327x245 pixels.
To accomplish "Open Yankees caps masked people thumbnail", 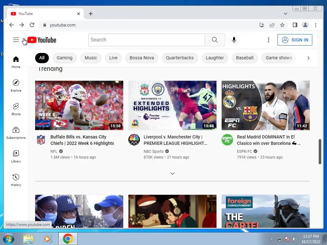I will pyautogui.click(x=79, y=211).
